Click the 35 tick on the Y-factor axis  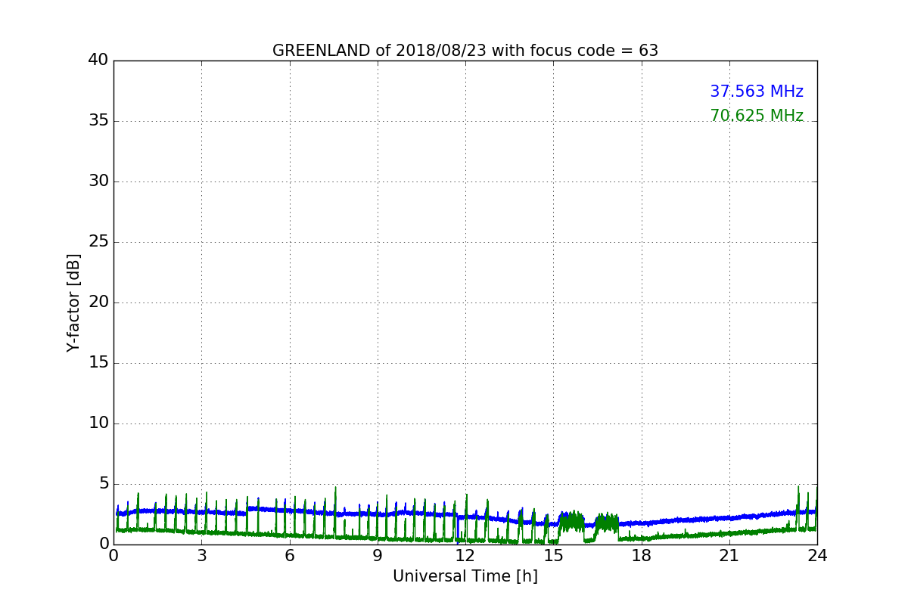click(98, 121)
